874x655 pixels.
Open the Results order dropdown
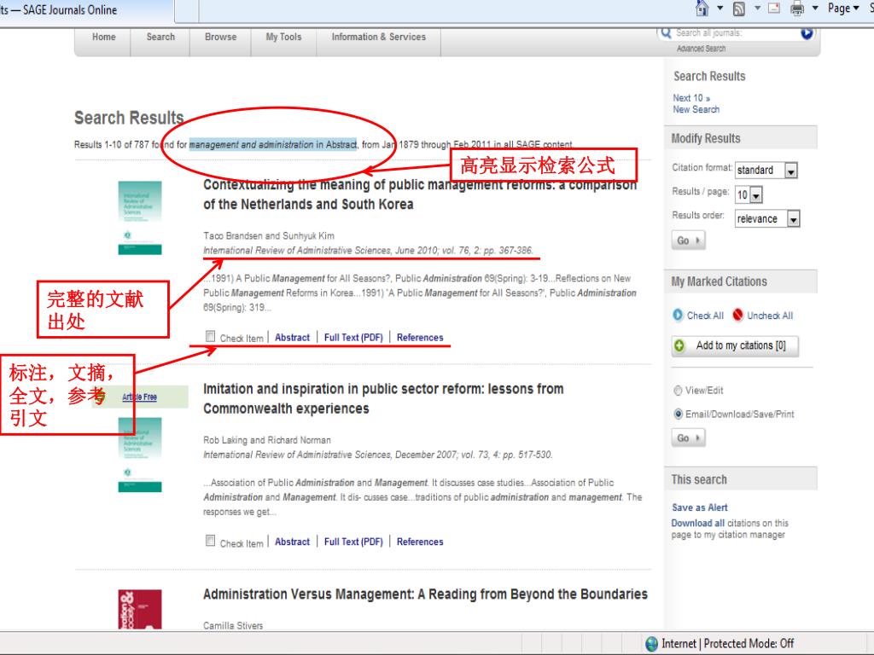coord(767,218)
